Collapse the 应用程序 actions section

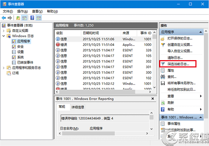[201, 32]
